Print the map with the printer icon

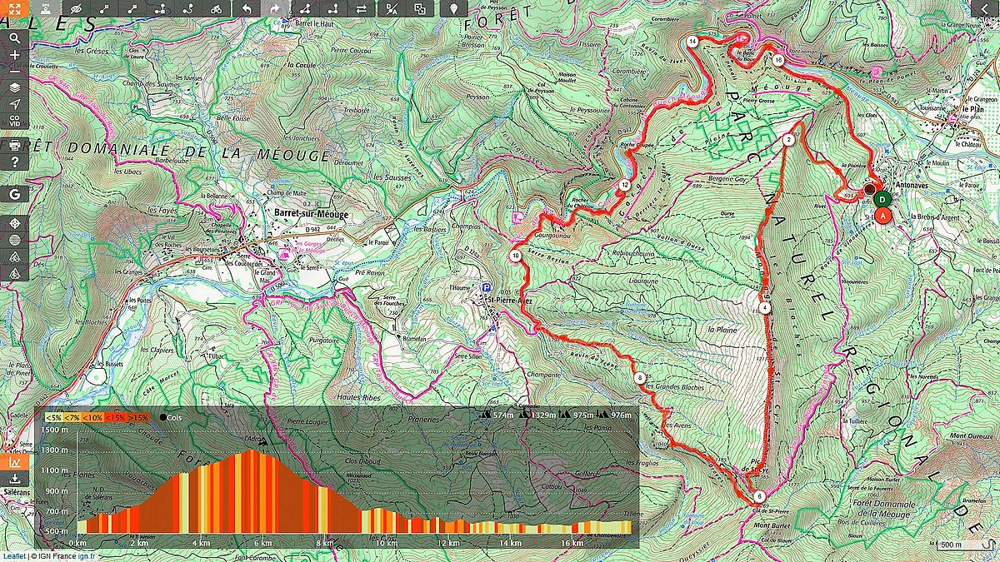[x=15, y=145]
